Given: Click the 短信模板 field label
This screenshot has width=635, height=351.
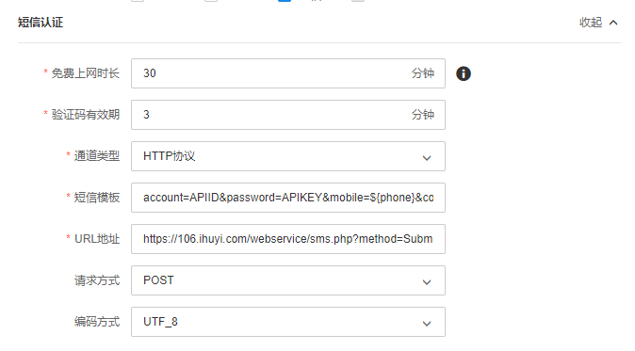Looking at the screenshot, I should pyautogui.click(x=96, y=198).
